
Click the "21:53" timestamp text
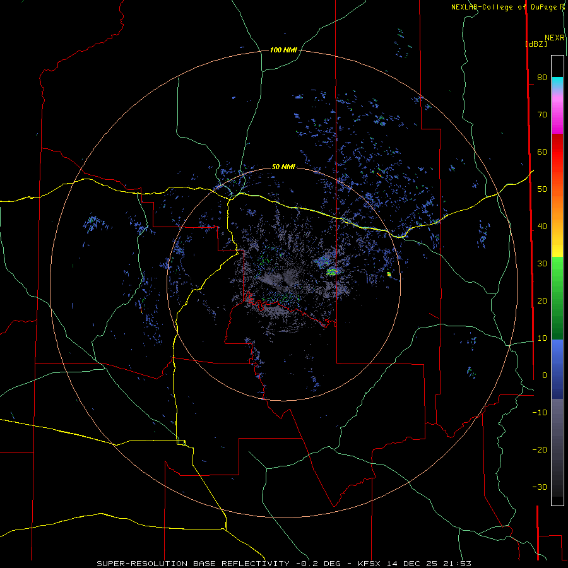tap(457, 564)
